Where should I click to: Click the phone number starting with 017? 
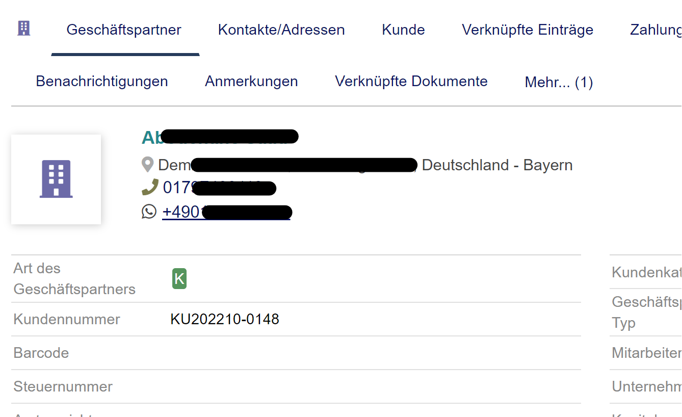click(x=219, y=188)
